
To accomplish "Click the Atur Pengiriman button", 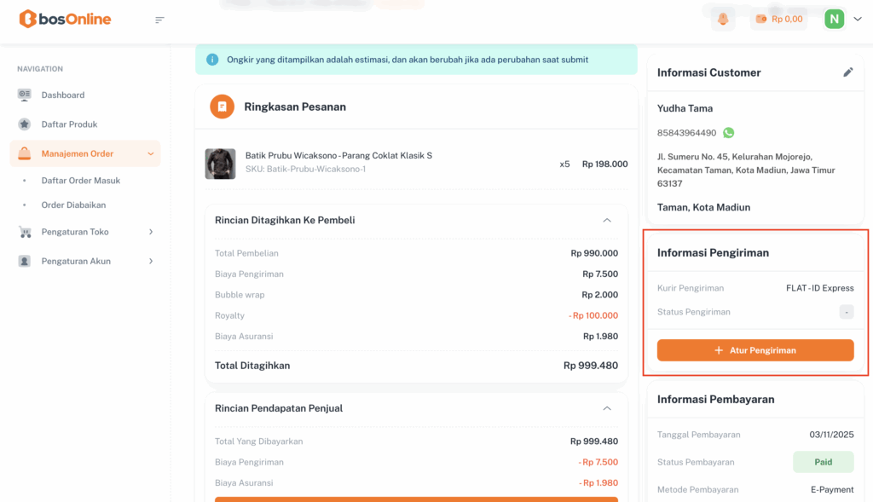I will 754,350.
